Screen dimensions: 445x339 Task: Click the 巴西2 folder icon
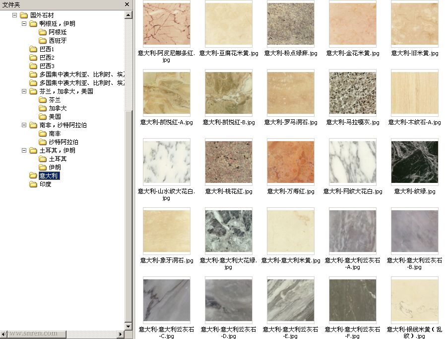point(33,58)
